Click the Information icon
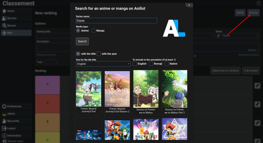The image size is (263, 143). tap(4, 136)
